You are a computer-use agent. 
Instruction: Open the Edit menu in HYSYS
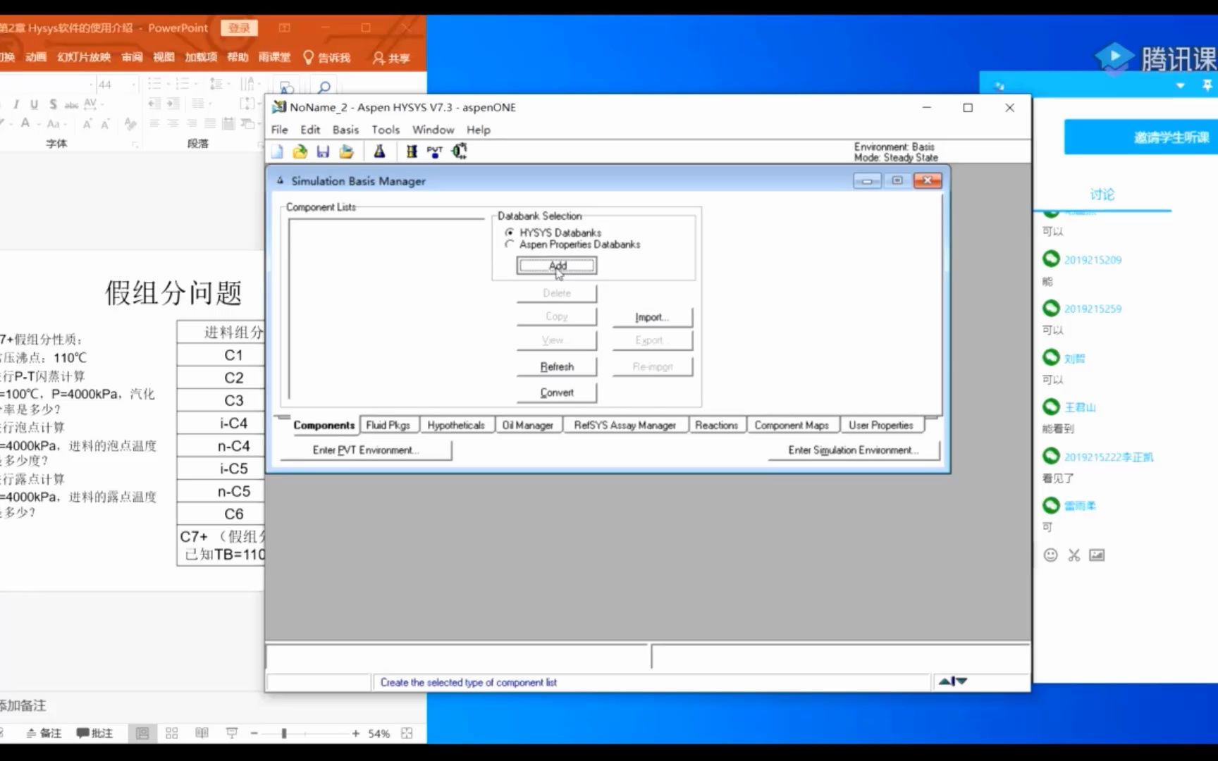click(x=310, y=130)
